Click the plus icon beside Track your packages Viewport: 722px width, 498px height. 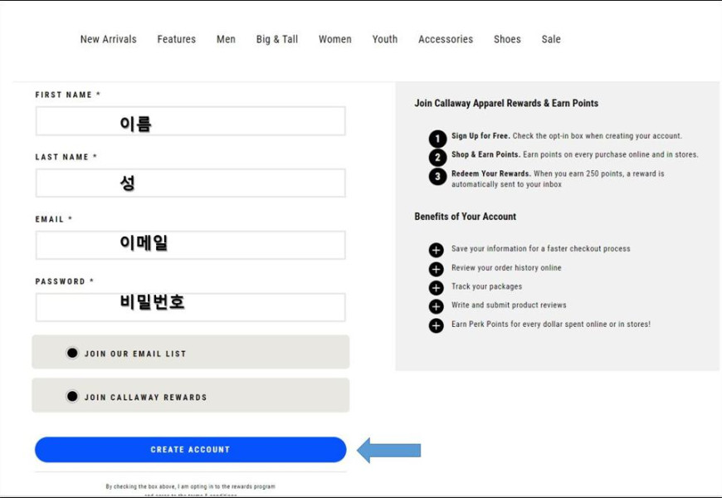pyautogui.click(x=436, y=288)
